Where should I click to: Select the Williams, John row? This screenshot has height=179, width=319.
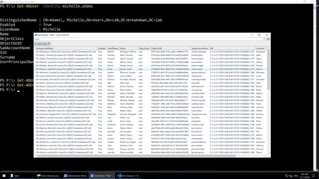click(151, 145)
